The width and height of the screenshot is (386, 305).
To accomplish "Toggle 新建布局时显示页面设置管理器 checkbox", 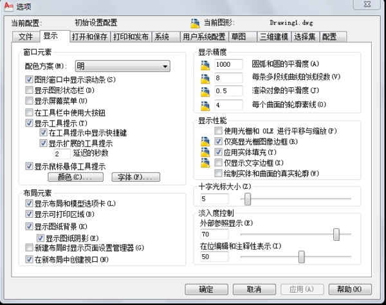I will coord(29,248).
